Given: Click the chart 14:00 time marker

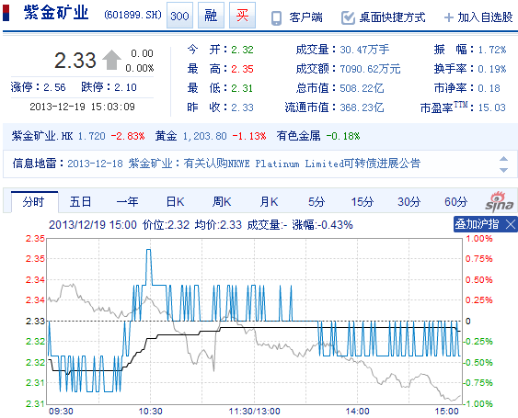Looking at the screenshot, I should [x=357, y=411].
